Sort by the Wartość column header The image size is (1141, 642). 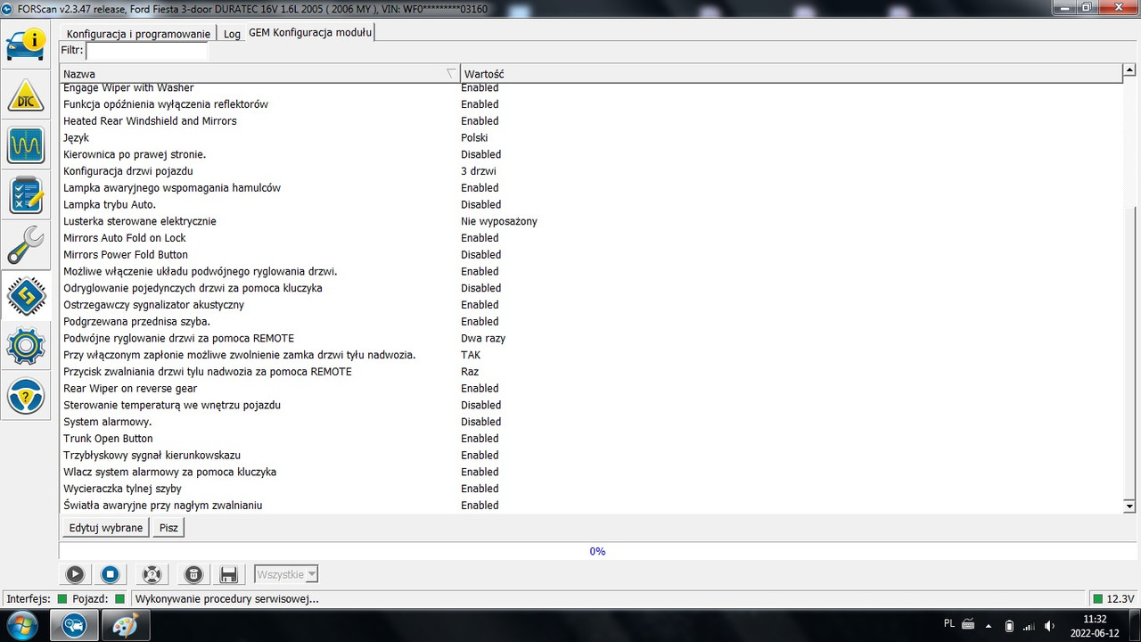tap(791, 74)
